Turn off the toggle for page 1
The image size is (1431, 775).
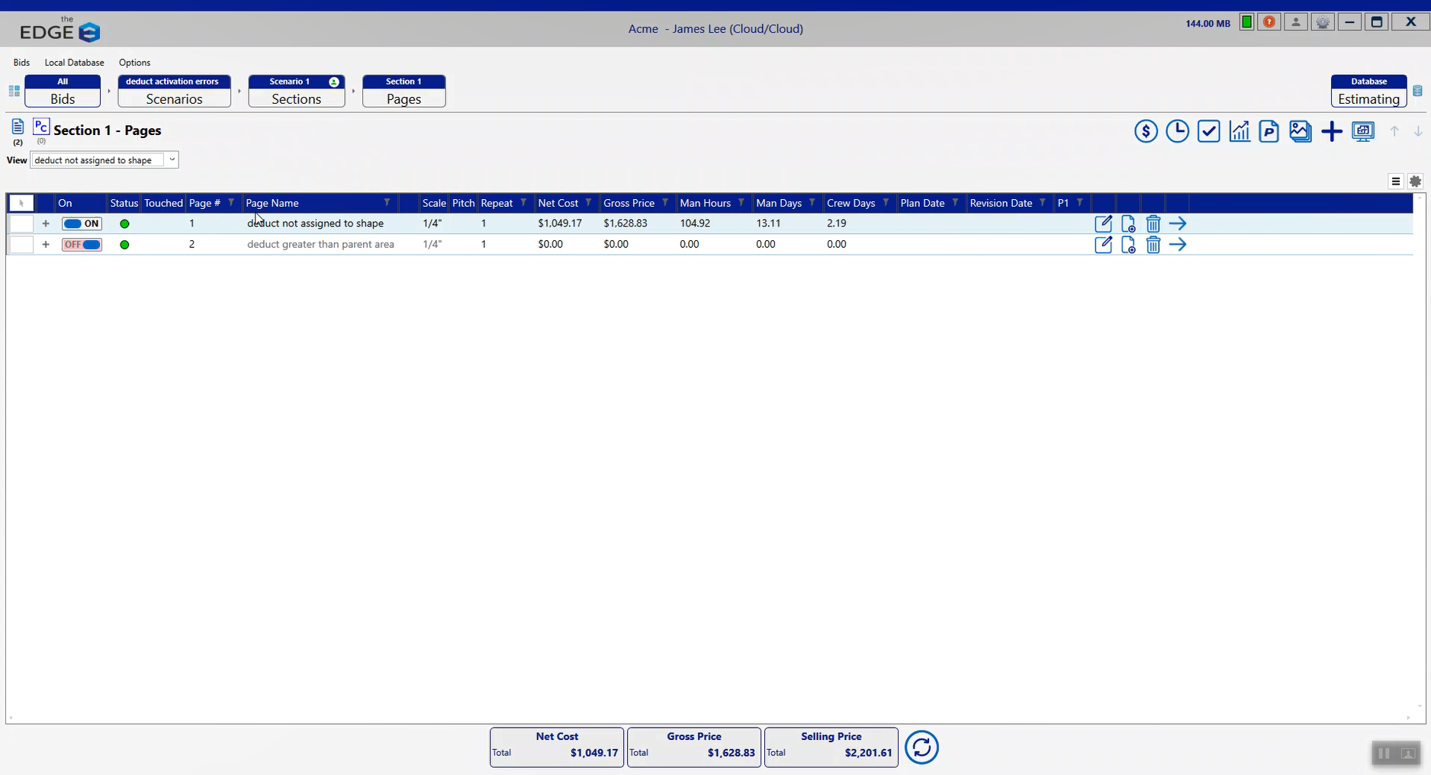(82, 223)
